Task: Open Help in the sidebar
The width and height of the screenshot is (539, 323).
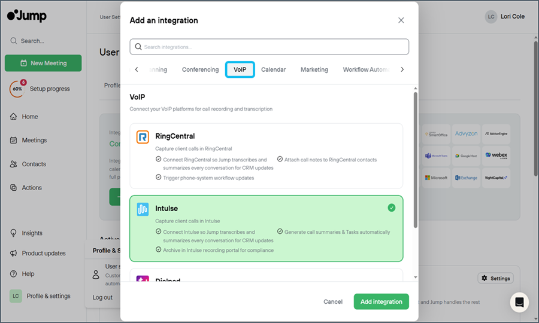Action: (22, 274)
